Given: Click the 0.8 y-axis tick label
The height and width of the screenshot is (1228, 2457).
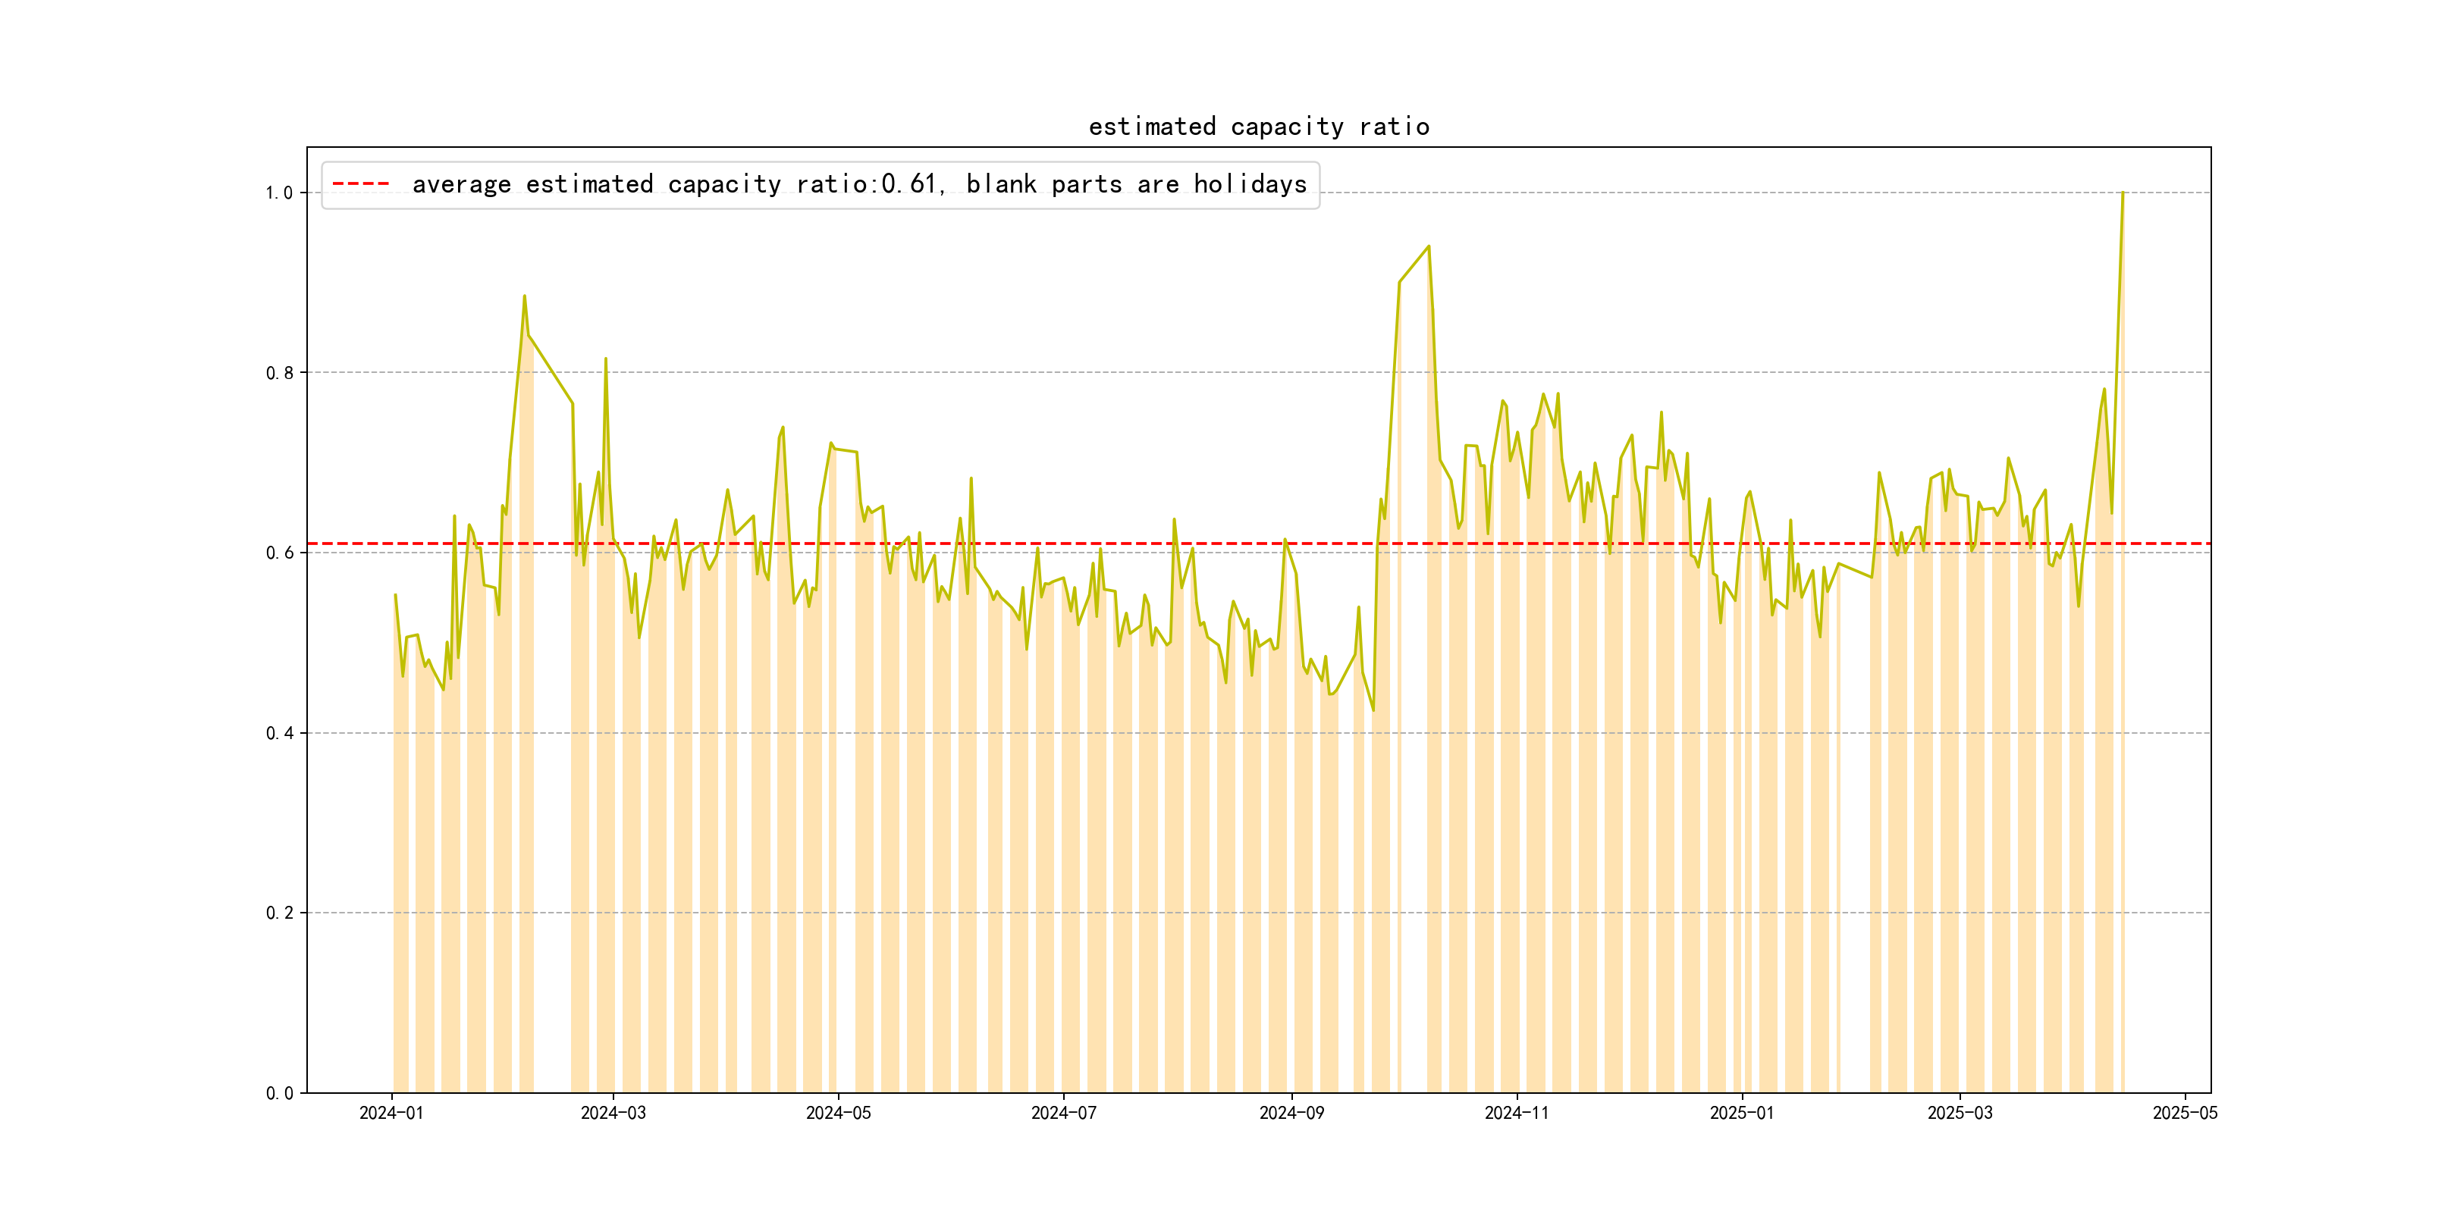Looking at the screenshot, I should pos(278,373).
